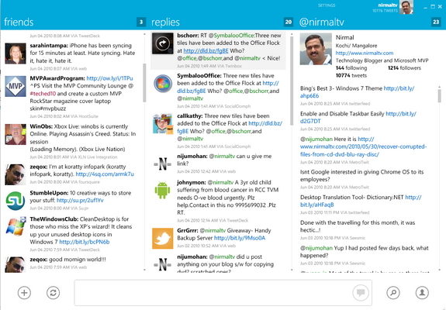Viewport: 446px width, 310px height.
Task: Click callkathy's cartoon avatar
Action: 162,124
